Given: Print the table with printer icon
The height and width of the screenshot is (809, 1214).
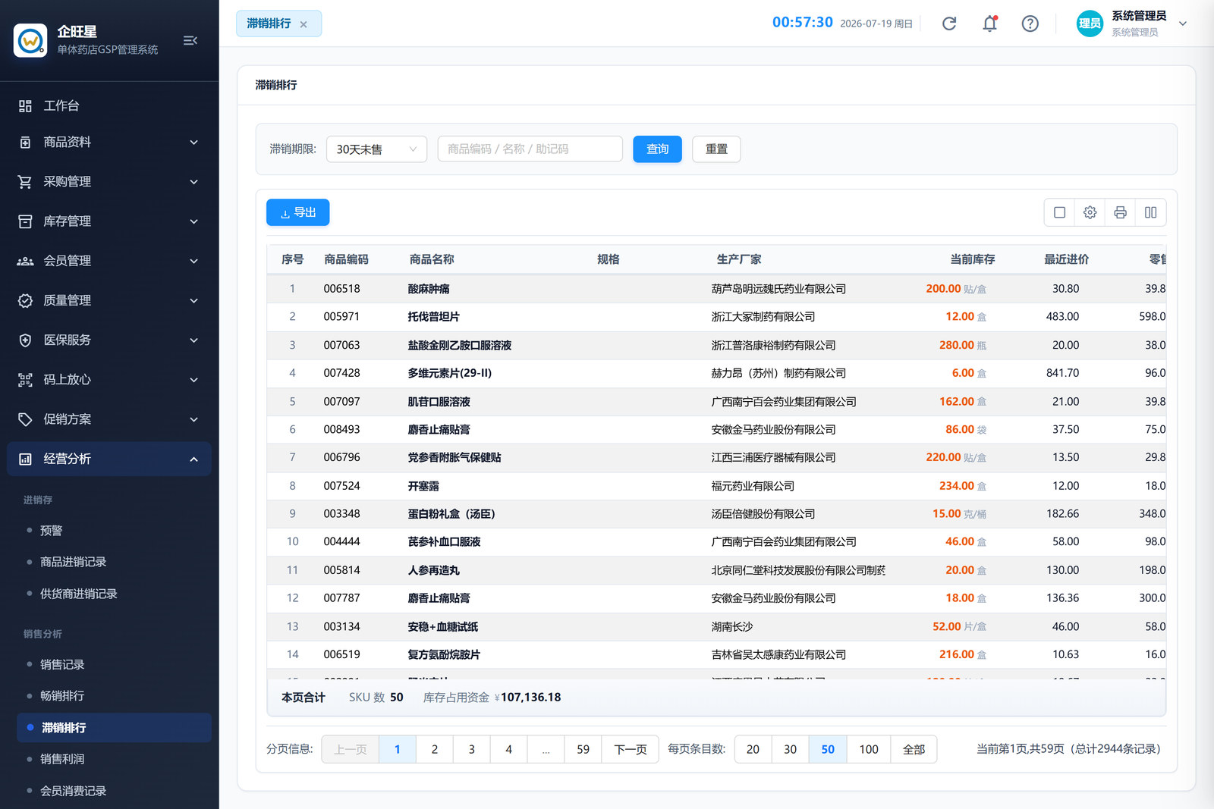Looking at the screenshot, I should tap(1121, 212).
